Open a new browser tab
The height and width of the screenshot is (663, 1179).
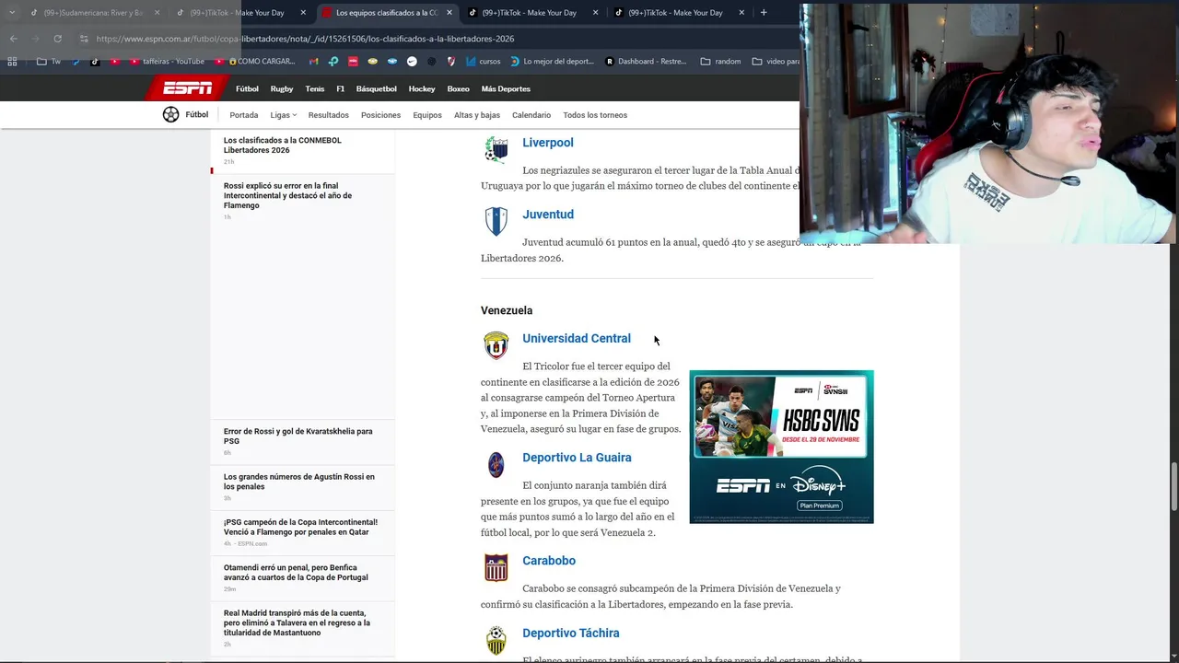tap(763, 13)
